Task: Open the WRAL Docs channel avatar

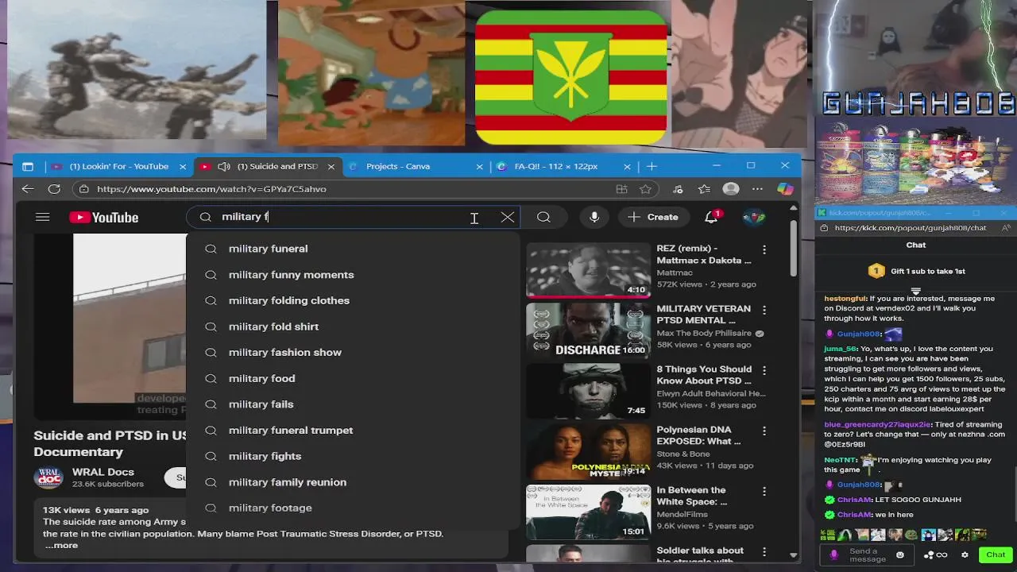Action: pos(48,477)
